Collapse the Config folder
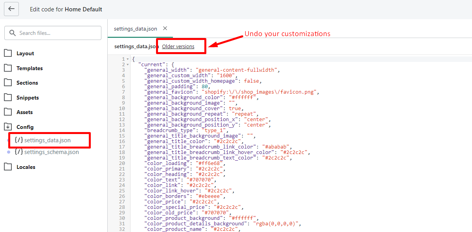This screenshot has width=472, height=232. pos(25,127)
